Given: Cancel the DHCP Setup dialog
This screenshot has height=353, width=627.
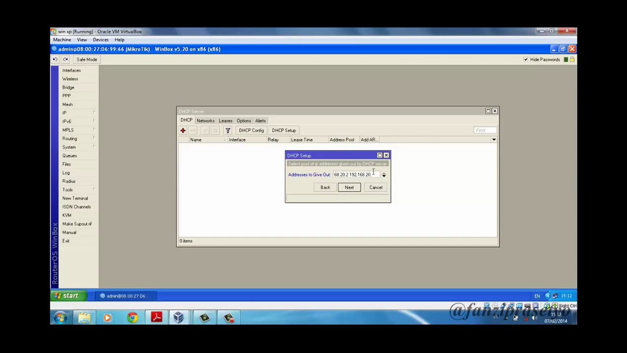Looking at the screenshot, I should [376, 187].
